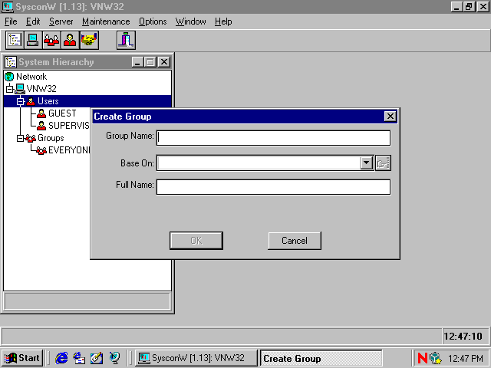The width and height of the screenshot is (491, 368).
Task: Select the EVERYONE group icon
Action: coord(41,150)
